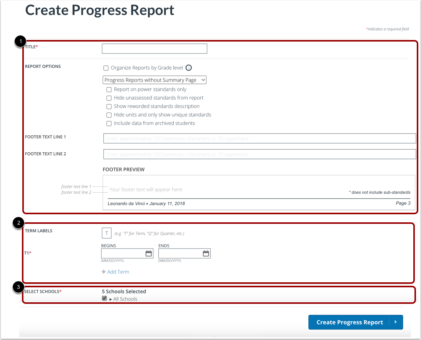Image resolution: width=421 pixels, height=340 pixels.
Task: Open the calendar picker for Ends date
Action: pyautogui.click(x=206, y=253)
